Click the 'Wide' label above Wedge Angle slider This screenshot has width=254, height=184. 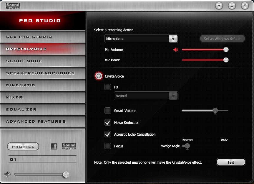(224, 140)
